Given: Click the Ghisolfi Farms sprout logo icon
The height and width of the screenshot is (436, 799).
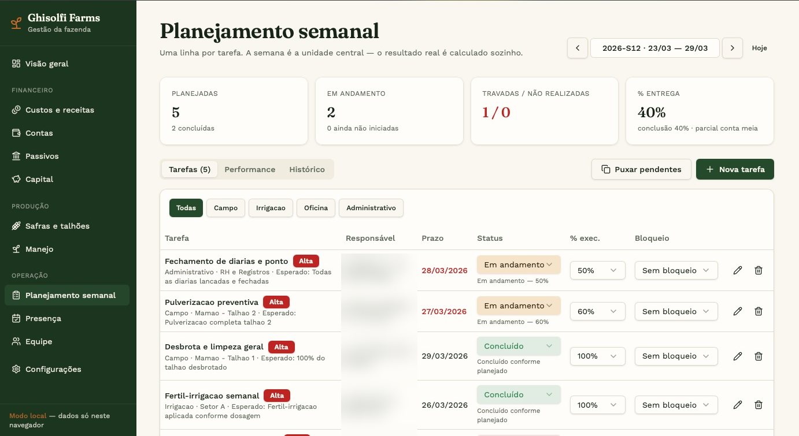Looking at the screenshot, I should [16, 23].
